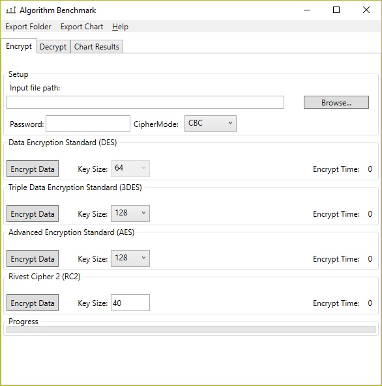Focus the Password input field
Image resolution: width=382 pixels, height=386 pixels.
[x=88, y=124]
